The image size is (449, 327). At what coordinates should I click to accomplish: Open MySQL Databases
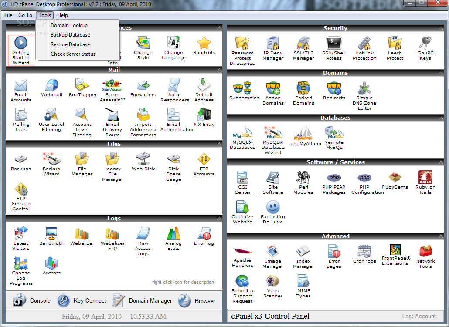(x=242, y=138)
